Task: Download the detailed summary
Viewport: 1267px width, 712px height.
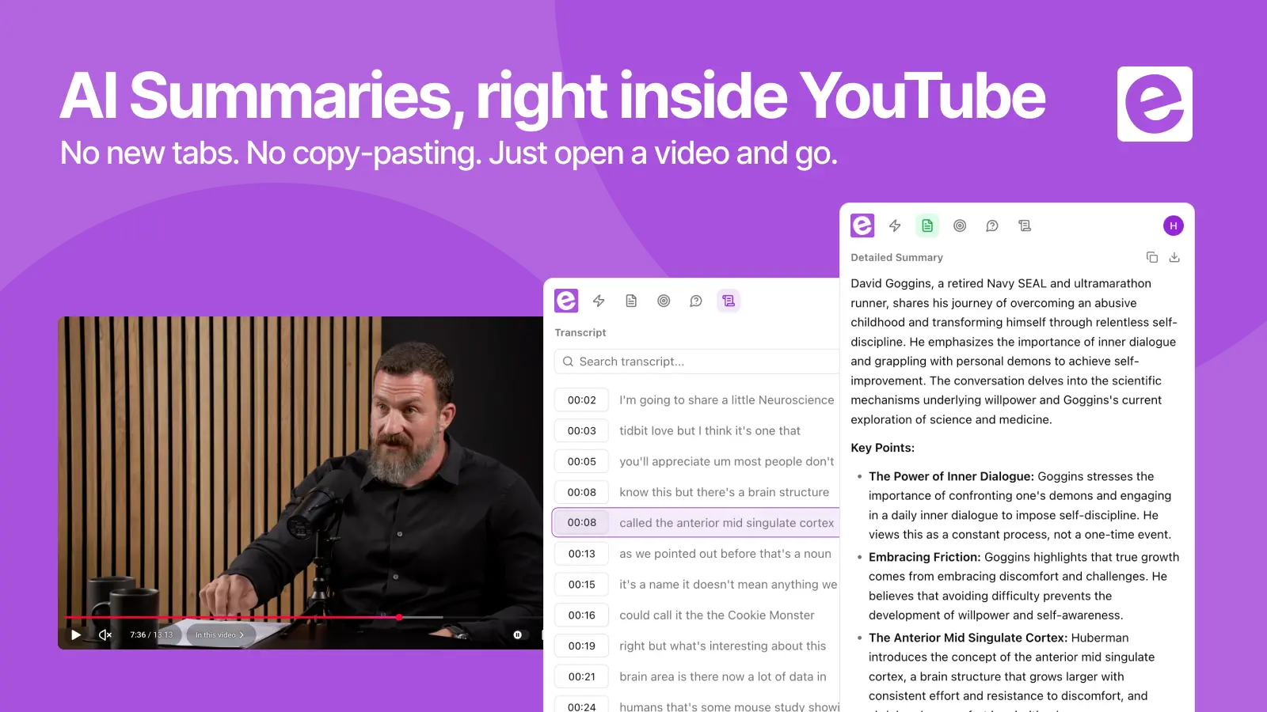Action: coord(1174,257)
